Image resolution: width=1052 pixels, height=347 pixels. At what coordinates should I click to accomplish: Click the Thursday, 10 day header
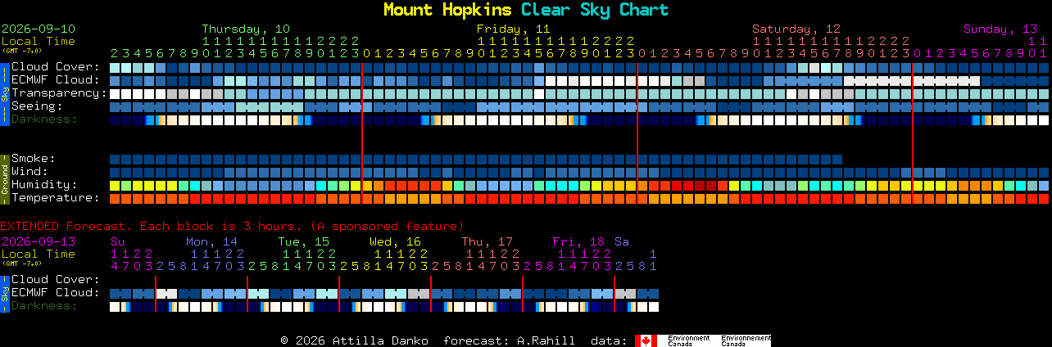[246, 29]
